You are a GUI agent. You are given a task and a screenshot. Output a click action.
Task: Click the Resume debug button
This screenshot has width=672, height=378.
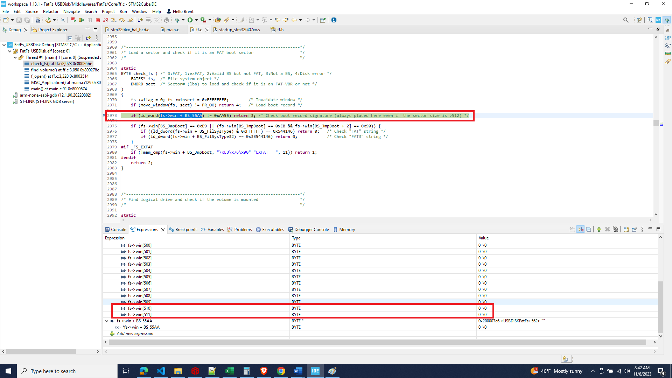point(82,20)
